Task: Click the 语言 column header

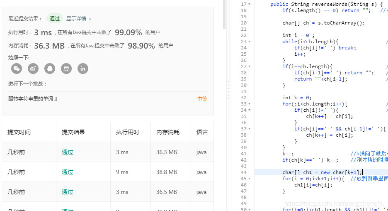Action: tap(202, 132)
